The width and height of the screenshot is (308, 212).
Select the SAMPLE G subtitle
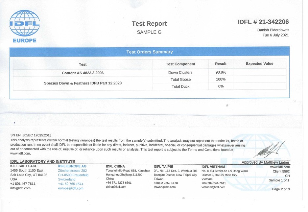(x=149, y=32)
